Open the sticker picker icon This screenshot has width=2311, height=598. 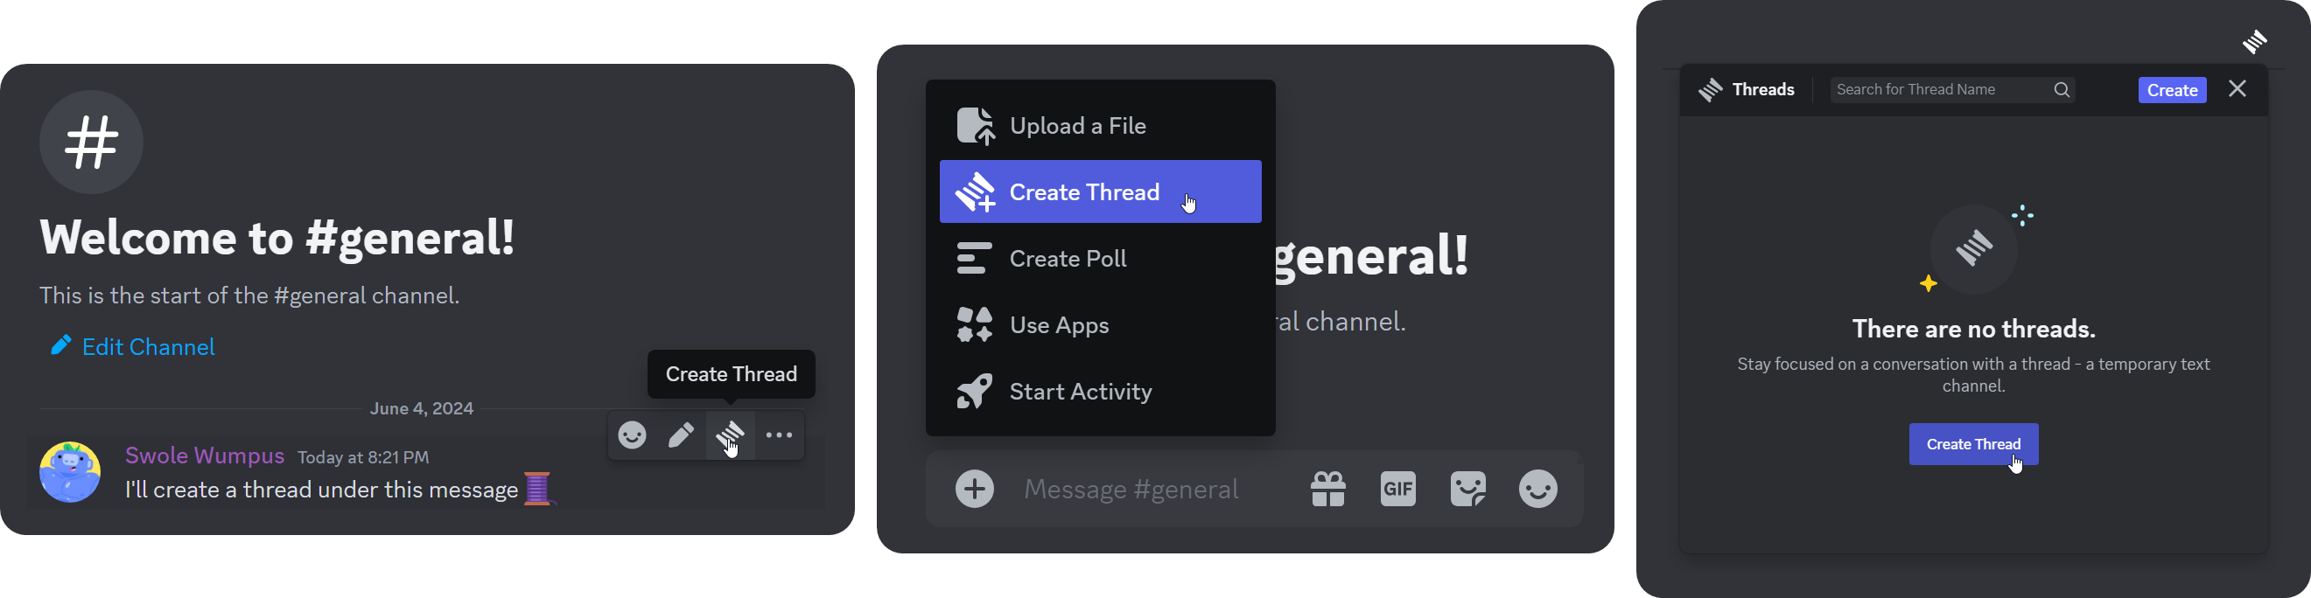coord(1467,489)
